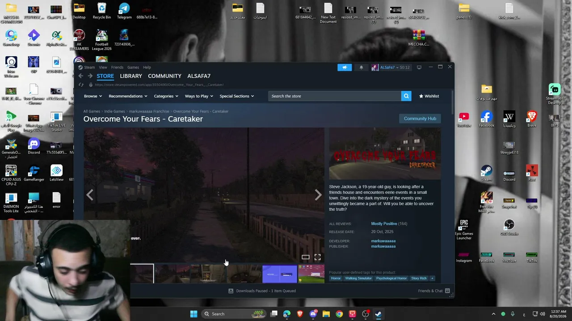Image resolution: width=572 pixels, height=321 pixels.
Task: Expand the Browse store menu
Action: point(93,96)
